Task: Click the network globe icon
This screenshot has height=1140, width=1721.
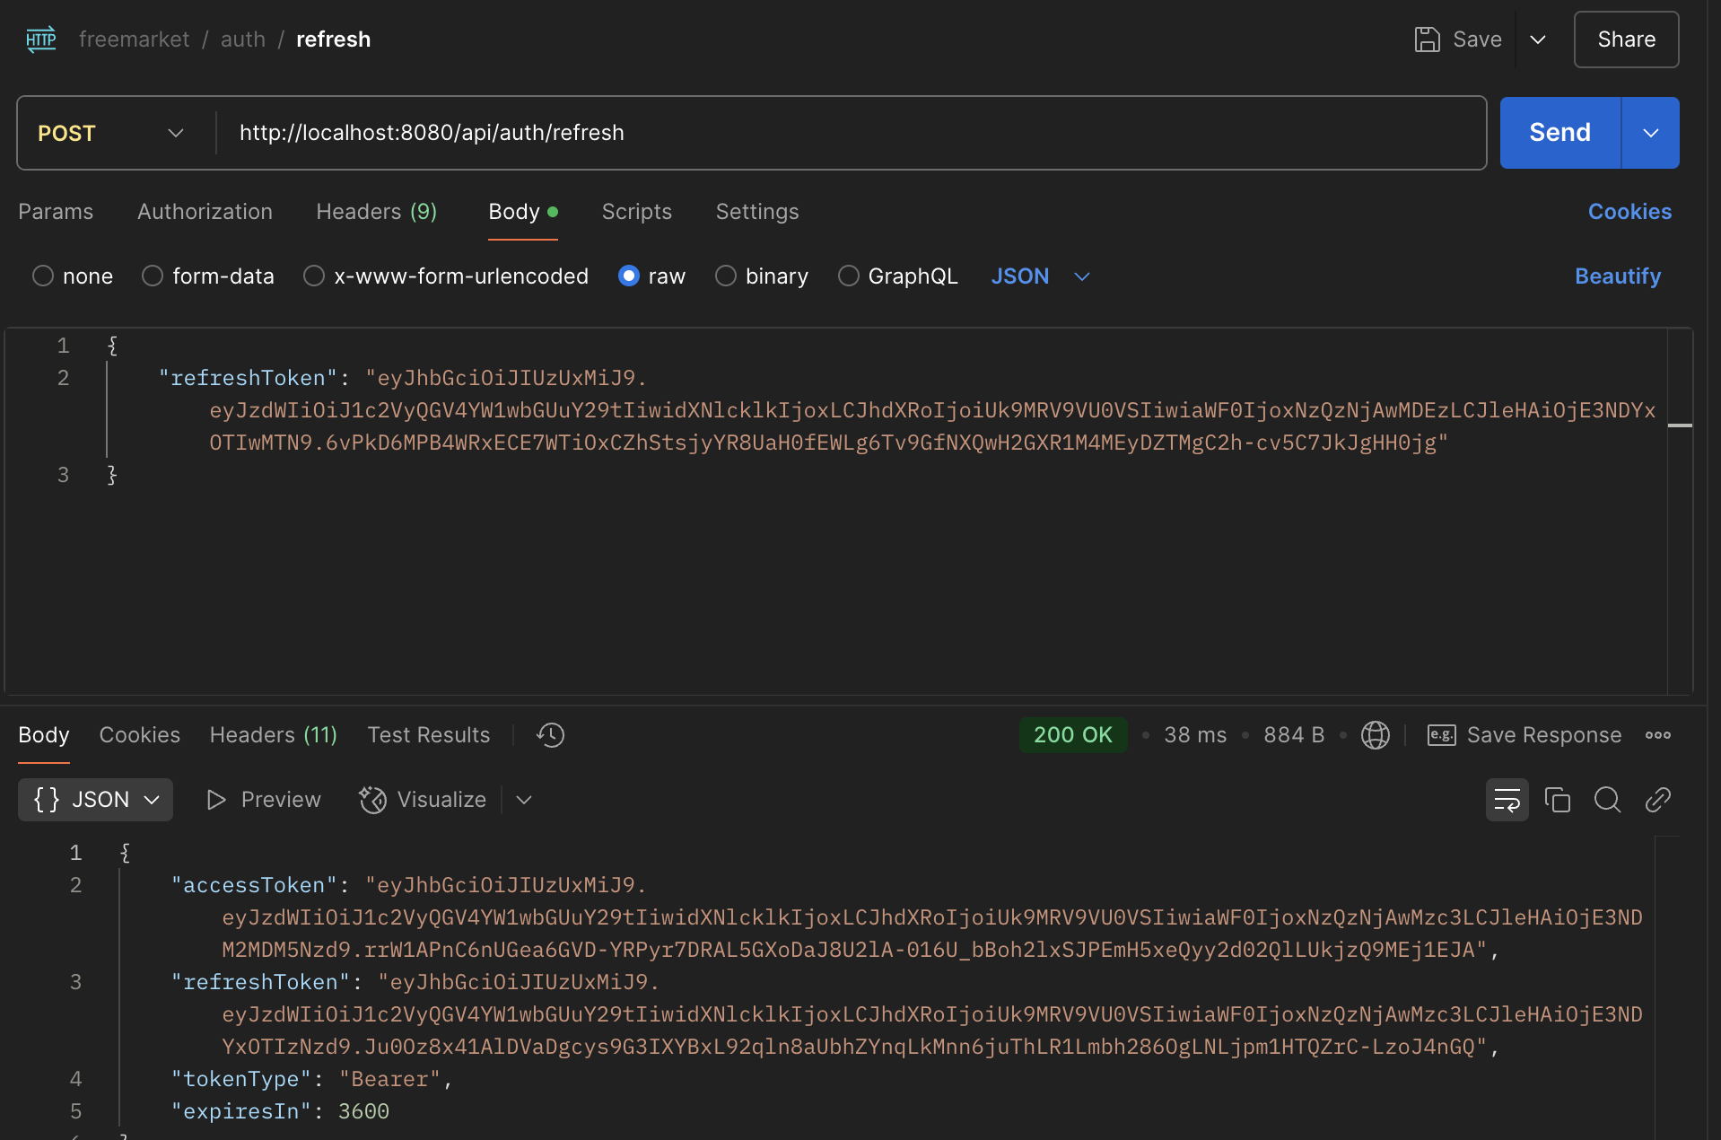Action: pyautogui.click(x=1375, y=735)
